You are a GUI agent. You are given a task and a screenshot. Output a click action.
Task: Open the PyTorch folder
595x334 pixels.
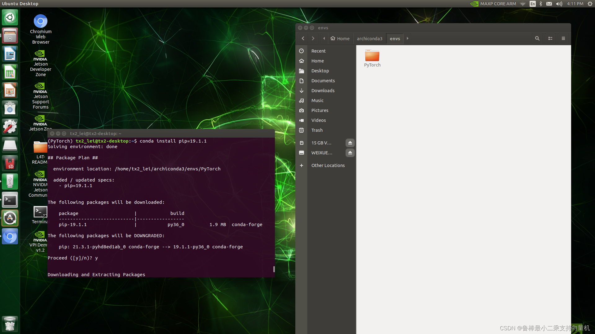pos(372,58)
